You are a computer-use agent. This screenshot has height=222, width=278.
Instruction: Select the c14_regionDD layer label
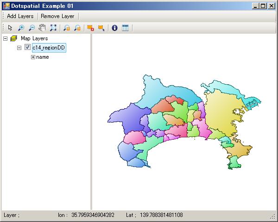coord(49,48)
